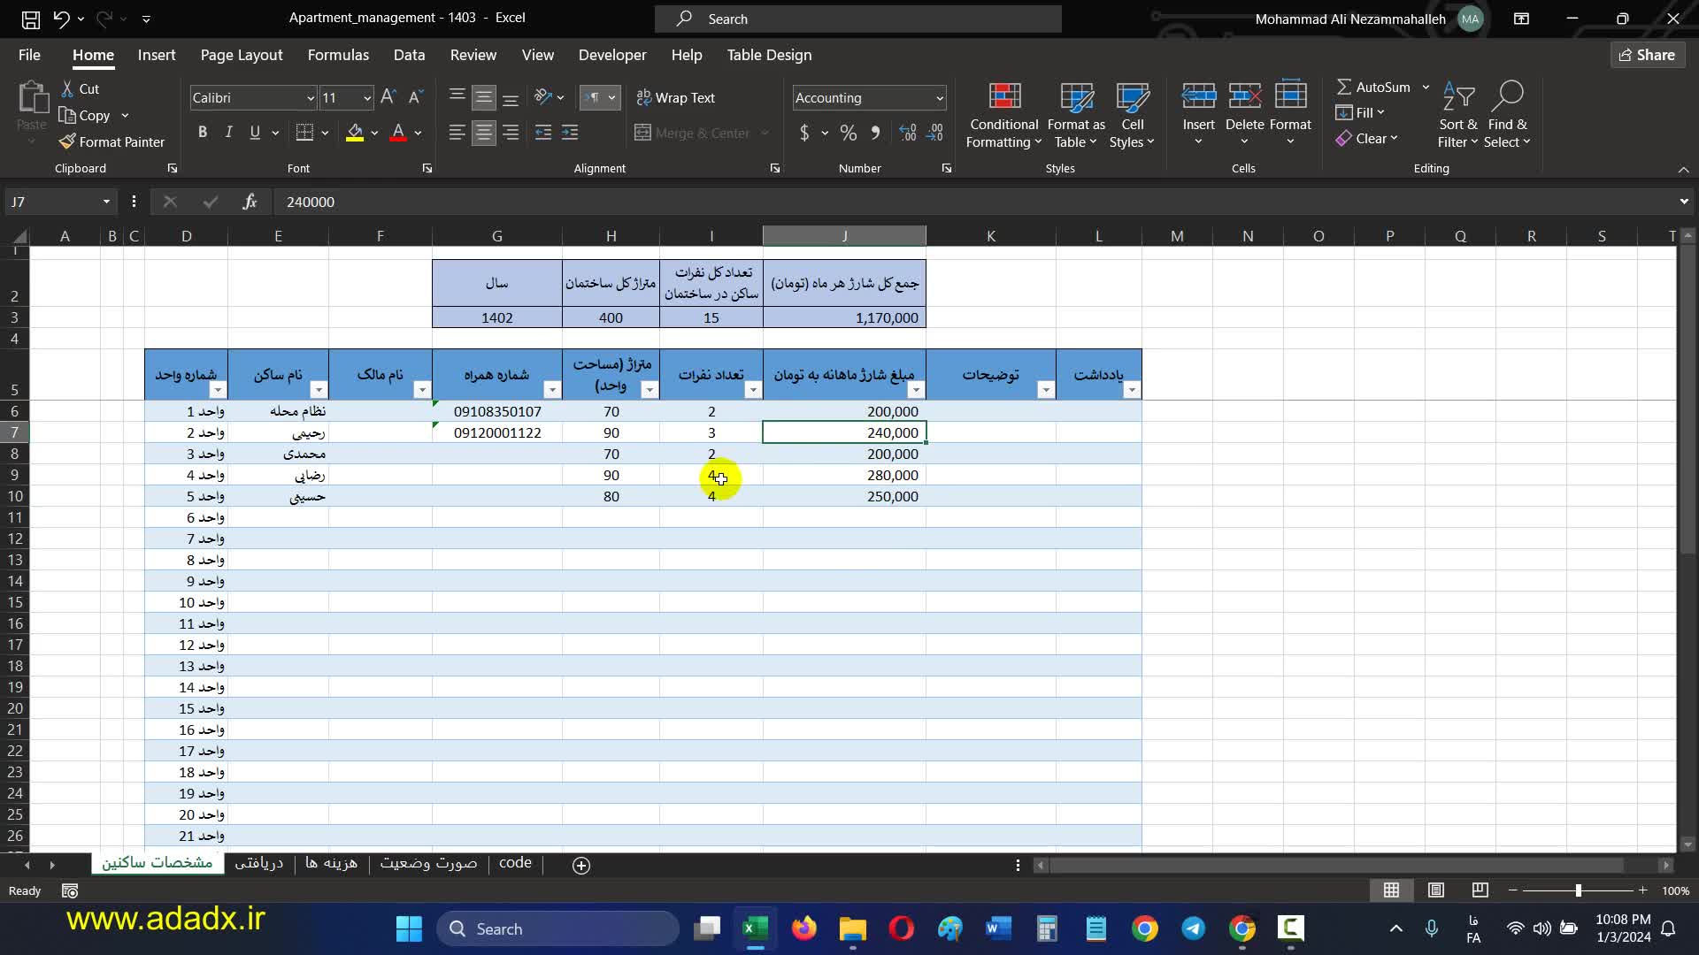This screenshot has height=955, width=1699.
Task: Apply Percent Style to cell
Action: (x=848, y=133)
